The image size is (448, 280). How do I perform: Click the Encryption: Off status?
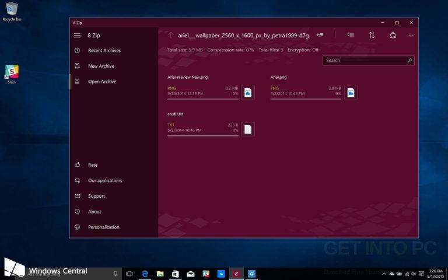tap(303, 50)
